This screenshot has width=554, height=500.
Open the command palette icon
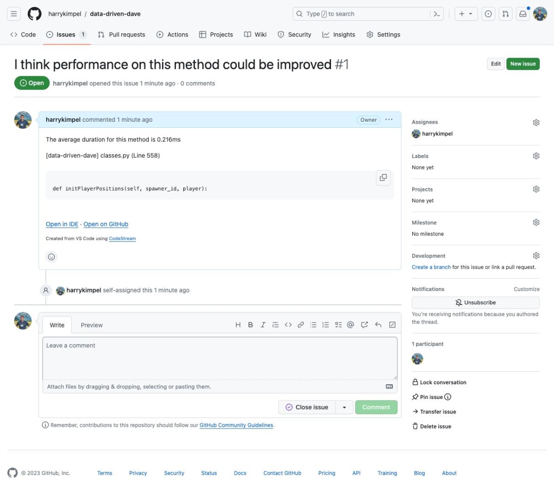[x=437, y=14]
